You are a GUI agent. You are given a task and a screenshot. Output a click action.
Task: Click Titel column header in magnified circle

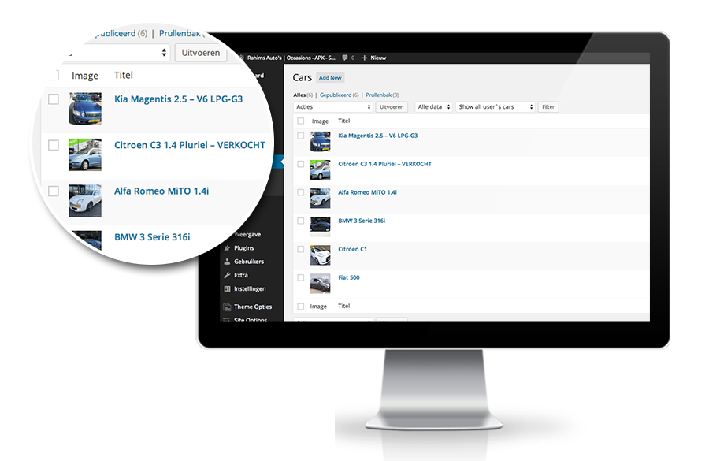[x=124, y=75]
